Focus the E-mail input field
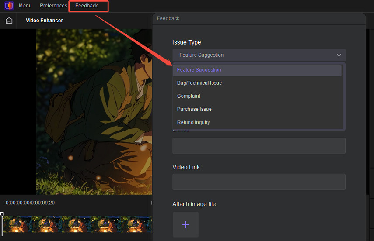The width and height of the screenshot is (374, 241). [259, 146]
